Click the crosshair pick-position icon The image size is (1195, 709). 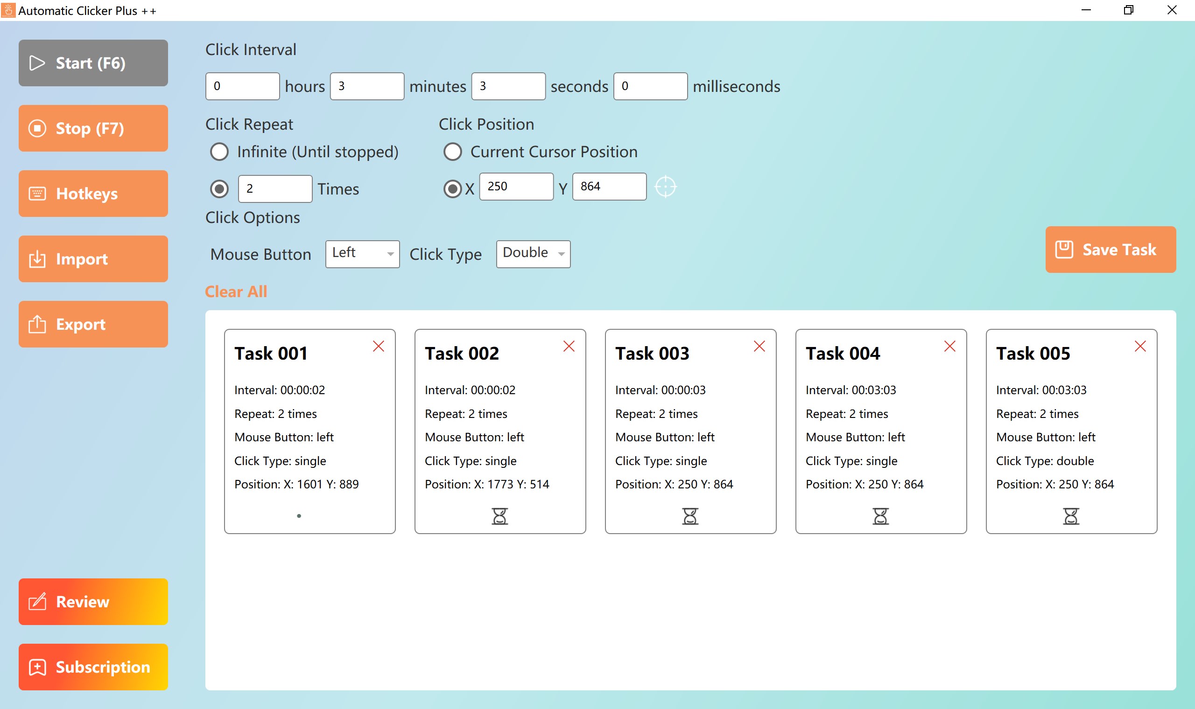tap(665, 187)
